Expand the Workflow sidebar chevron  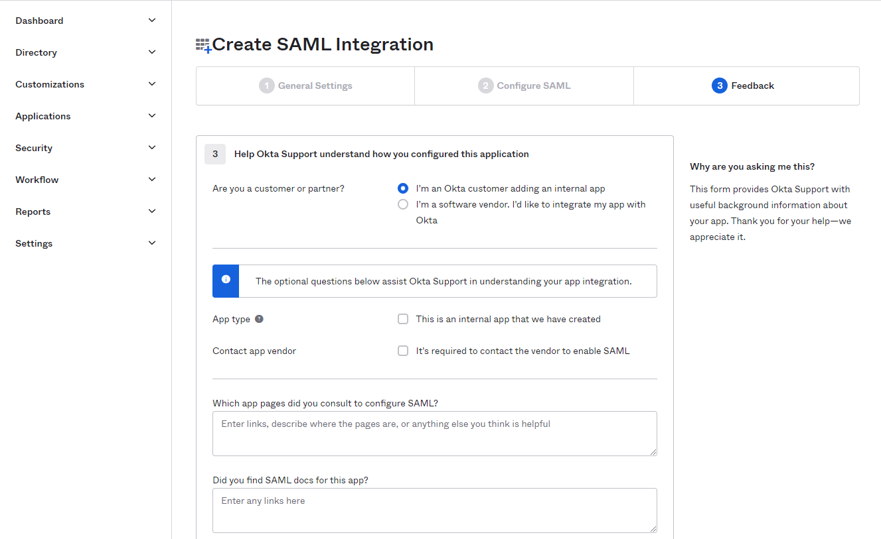pyautogui.click(x=152, y=180)
